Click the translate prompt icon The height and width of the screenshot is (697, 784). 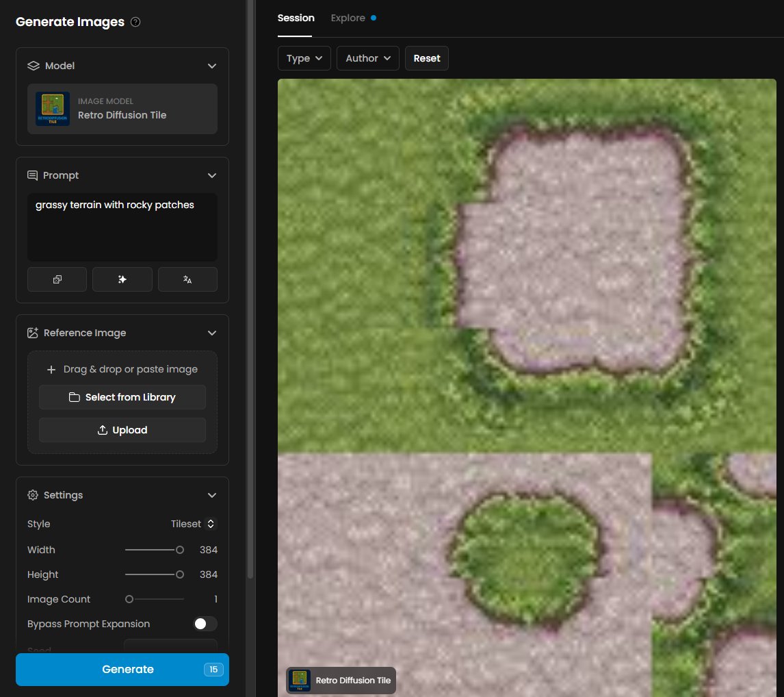187,279
